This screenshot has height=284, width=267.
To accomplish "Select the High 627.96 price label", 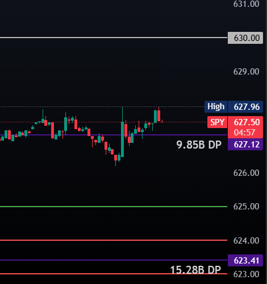I will click(233, 106).
